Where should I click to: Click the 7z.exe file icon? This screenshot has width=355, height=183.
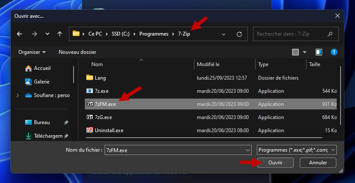(x=90, y=91)
